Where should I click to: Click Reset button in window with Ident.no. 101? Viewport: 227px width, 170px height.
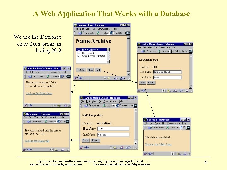pyautogui.click(x=151, y=82)
